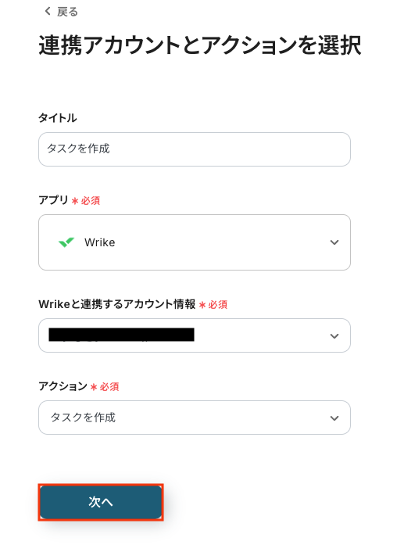Open the Wrike account information dropdown
Image resolution: width=397 pixels, height=552 pixels.
click(x=195, y=335)
